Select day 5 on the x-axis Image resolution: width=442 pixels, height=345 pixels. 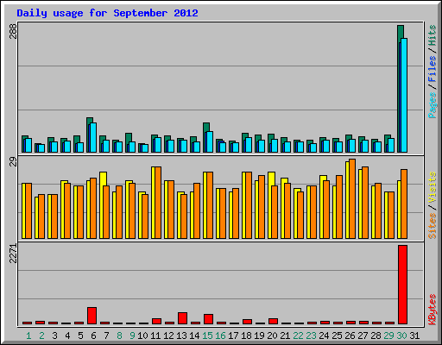coord(80,336)
